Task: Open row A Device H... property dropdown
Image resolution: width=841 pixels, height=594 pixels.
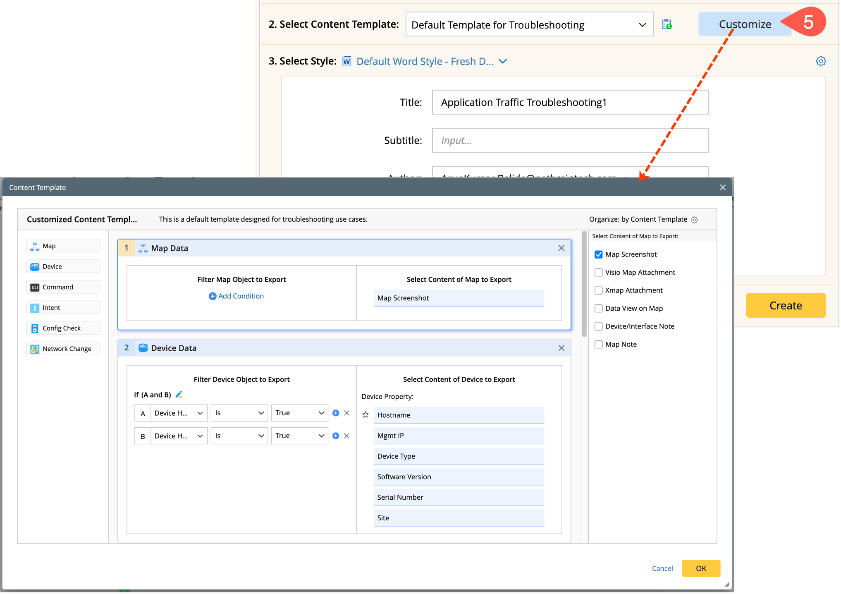Action: [x=179, y=413]
